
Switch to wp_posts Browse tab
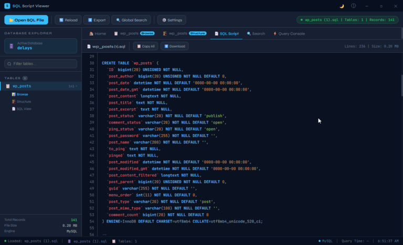pos(134,34)
